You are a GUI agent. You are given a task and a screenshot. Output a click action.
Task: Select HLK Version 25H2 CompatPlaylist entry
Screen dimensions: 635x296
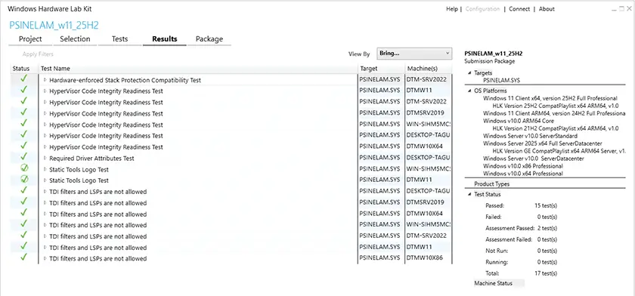pos(555,106)
